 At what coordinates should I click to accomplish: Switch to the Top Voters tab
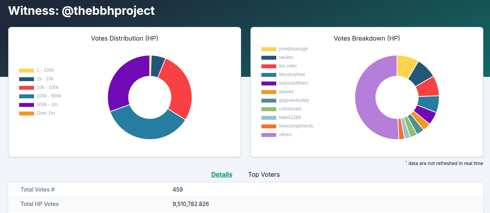264,174
